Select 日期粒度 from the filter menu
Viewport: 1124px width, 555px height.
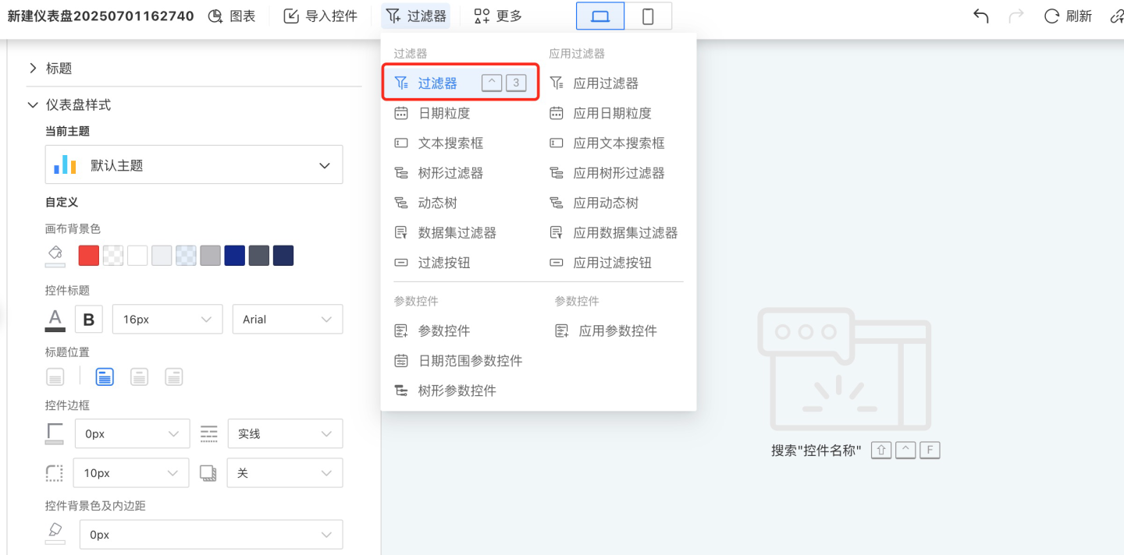(x=443, y=113)
